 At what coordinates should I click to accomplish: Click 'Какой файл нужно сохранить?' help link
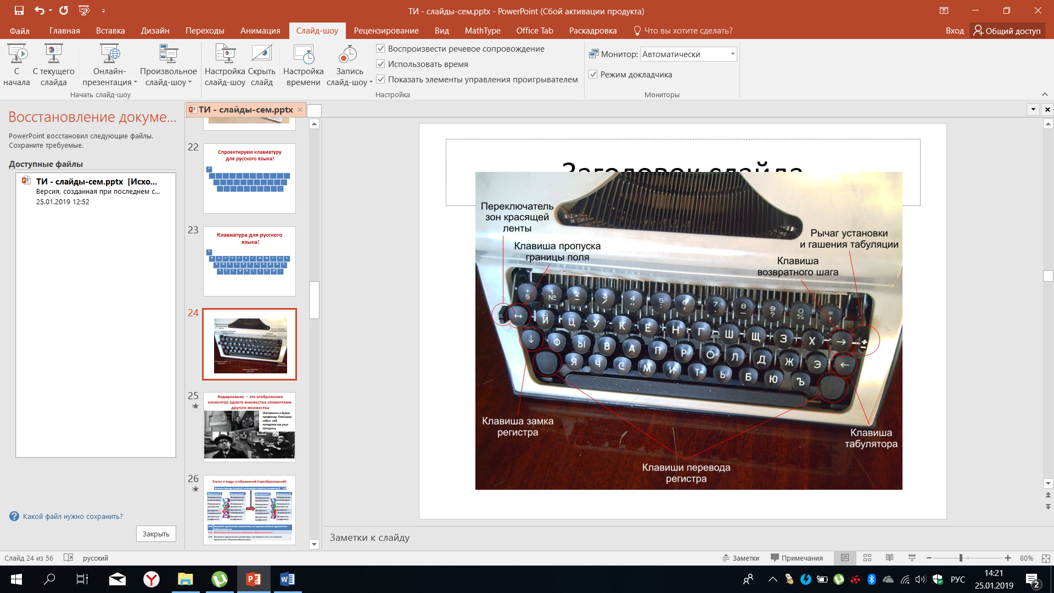[72, 517]
